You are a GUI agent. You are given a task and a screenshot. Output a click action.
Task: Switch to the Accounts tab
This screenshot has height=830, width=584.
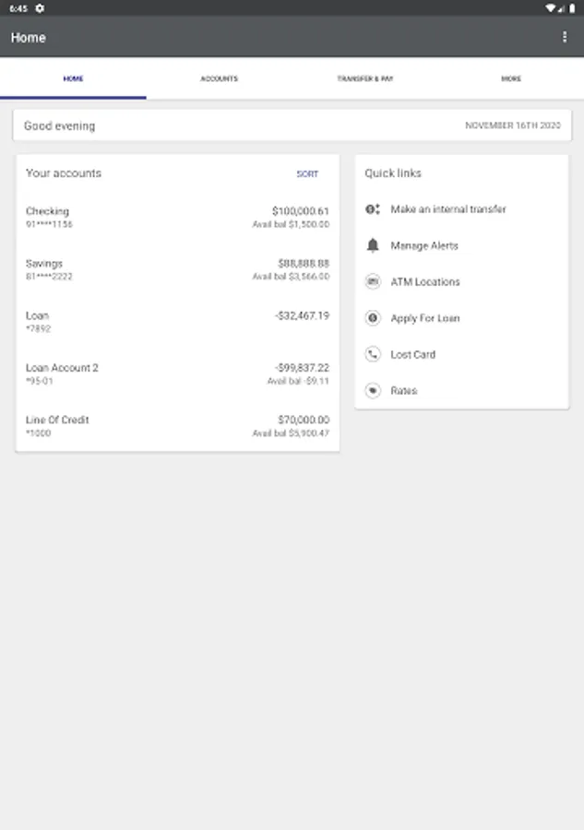coord(219,79)
